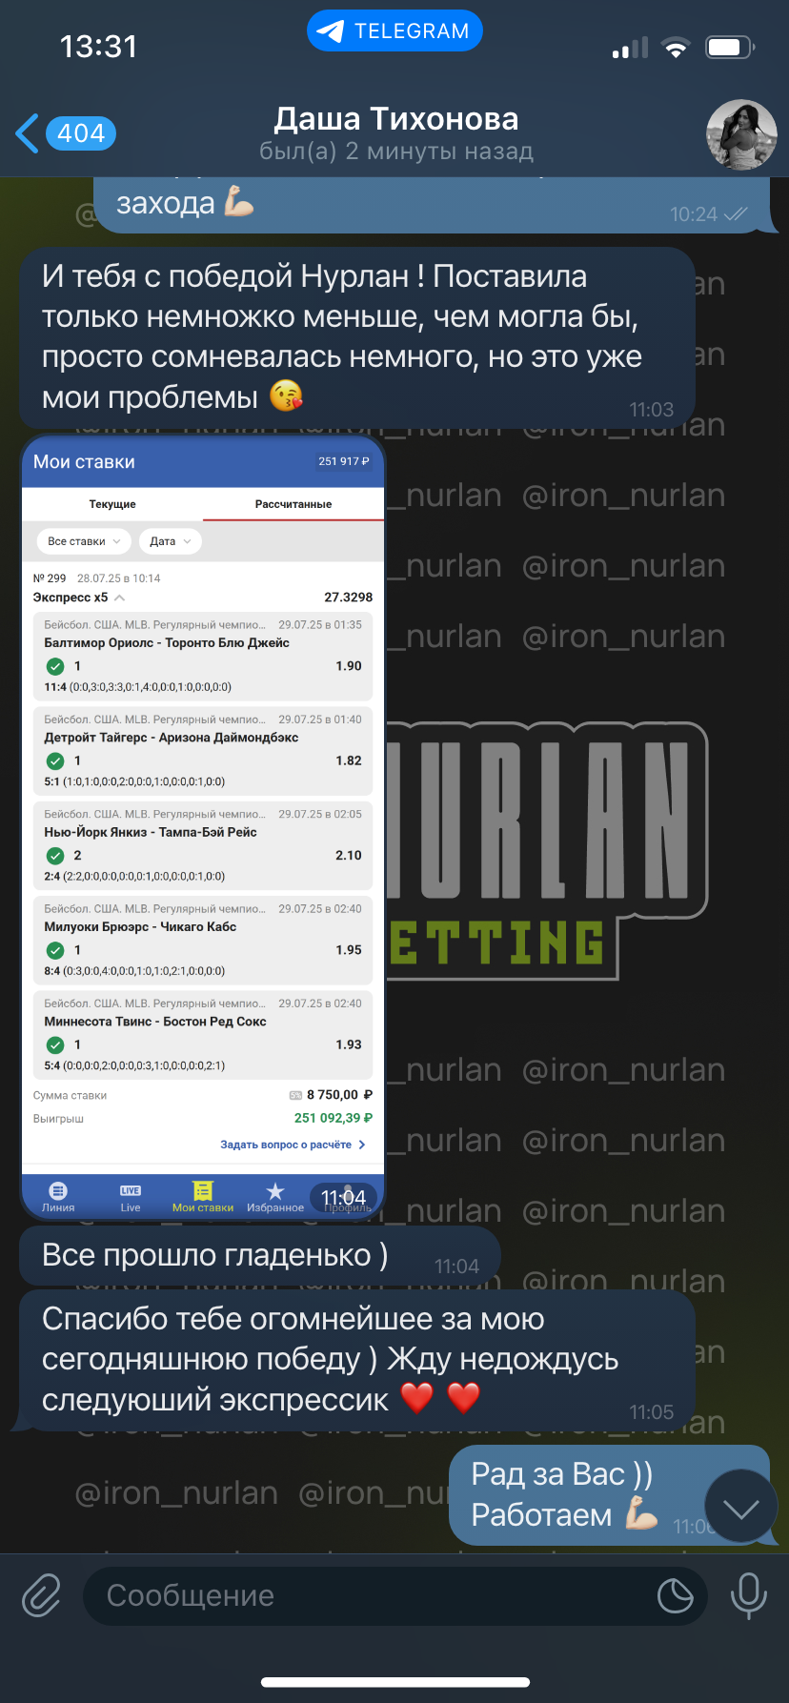Image resolution: width=789 pixels, height=1703 pixels.
Task: Select the message 'Все прошло гладенько )'
Action: coord(259,1256)
